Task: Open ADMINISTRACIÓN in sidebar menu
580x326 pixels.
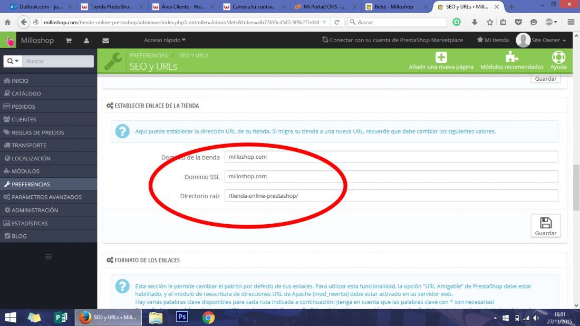Action: (x=49, y=210)
